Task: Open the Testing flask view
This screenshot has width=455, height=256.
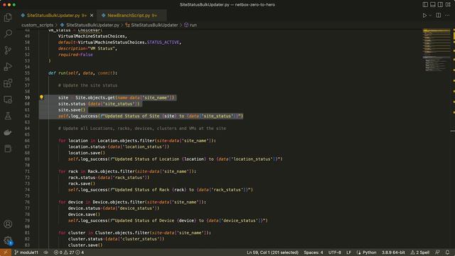Action: [8, 116]
